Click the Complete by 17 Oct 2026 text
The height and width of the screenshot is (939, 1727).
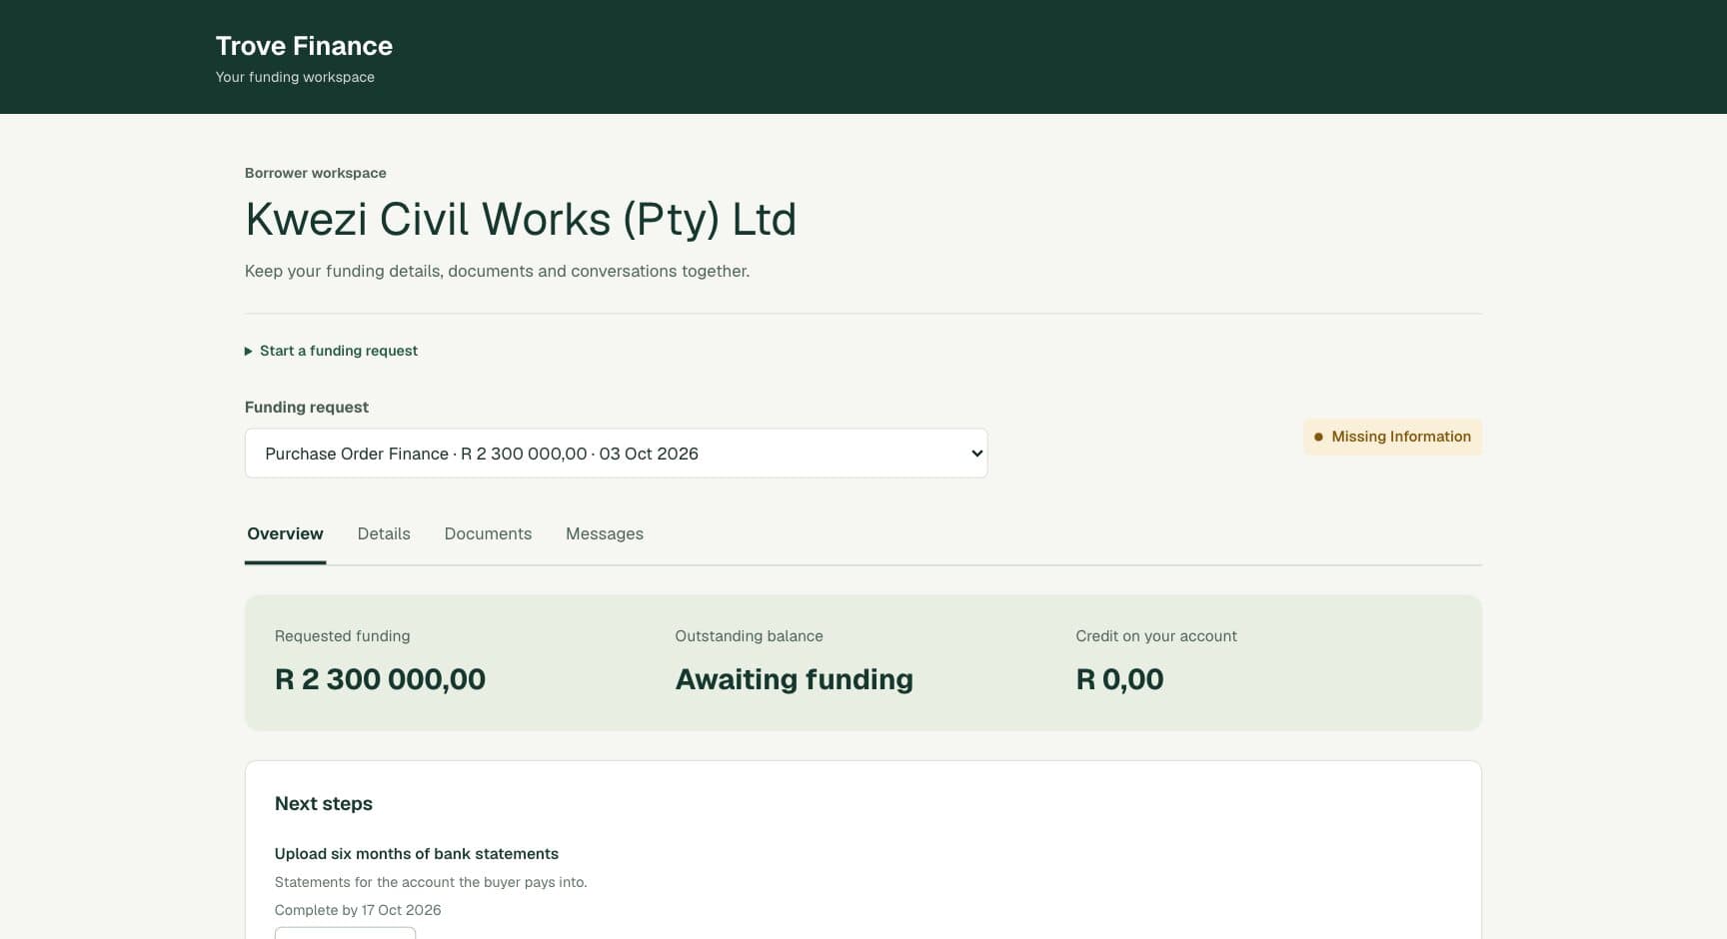[x=358, y=910]
